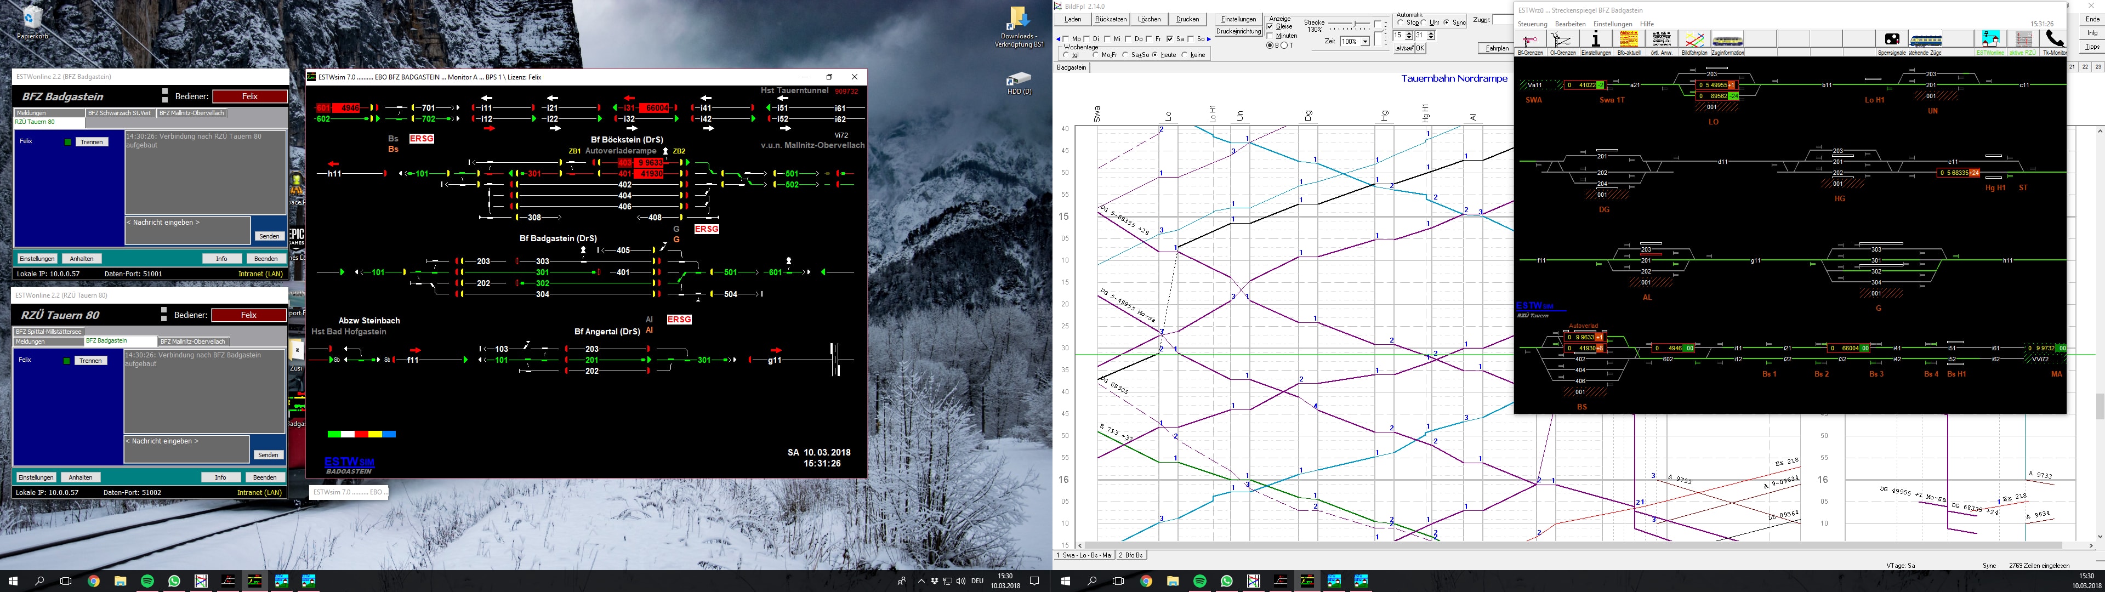Show Bfo-aktuell departure board

[x=1629, y=39]
